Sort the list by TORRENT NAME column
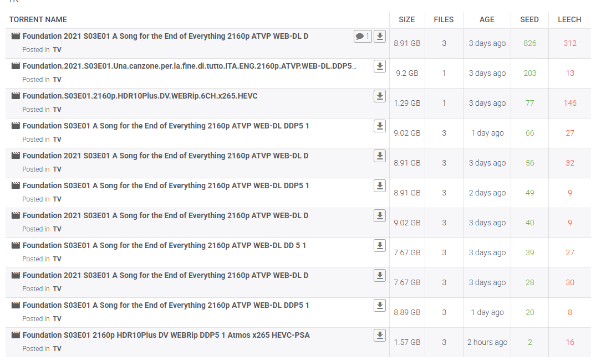 [x=38, y=19]
